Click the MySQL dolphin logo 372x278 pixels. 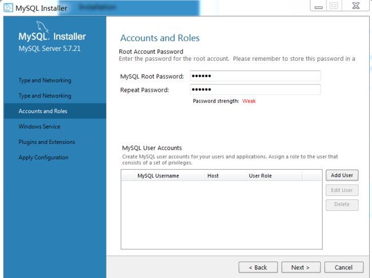[42, 26]
